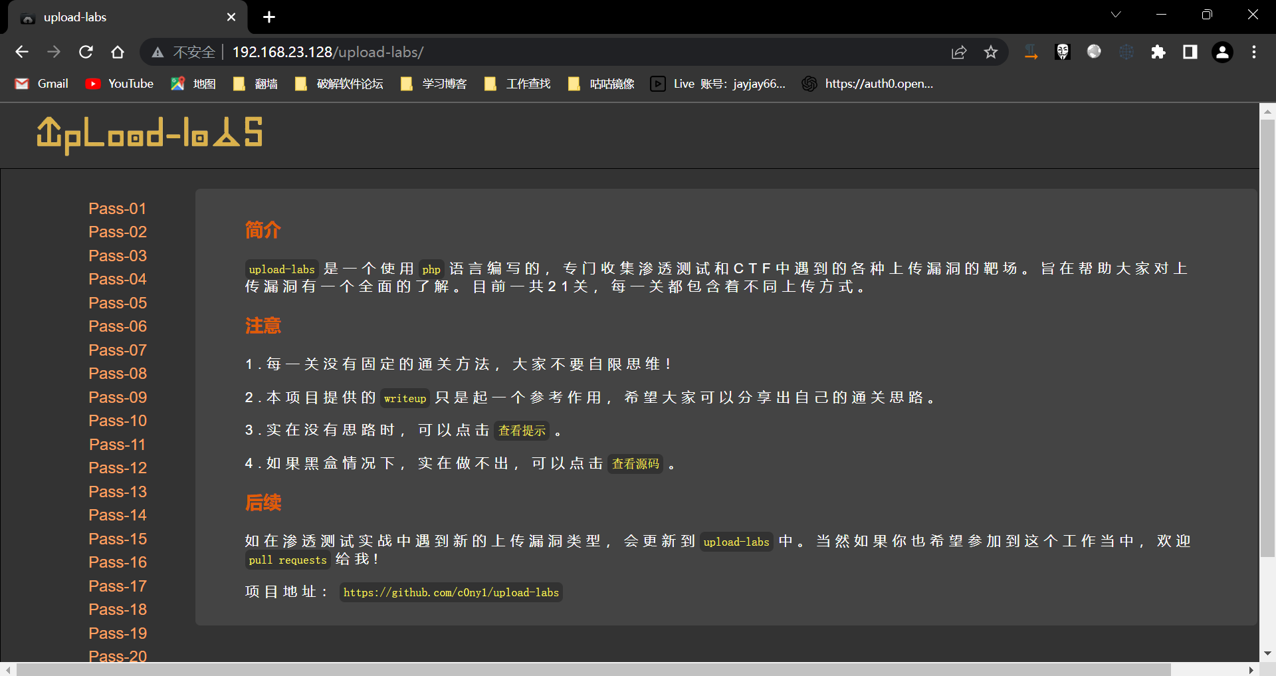Select Pass-01 in the sidebar
The image size is (1276, 676).
click(x=118, y=209)
